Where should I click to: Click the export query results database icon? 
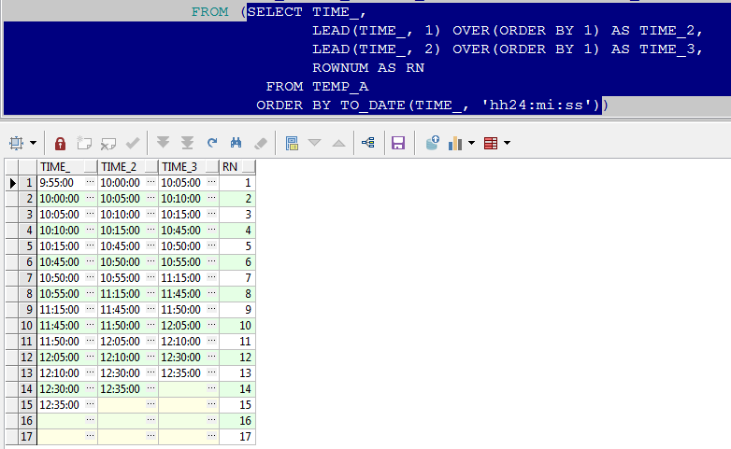(x=432, y=144)
